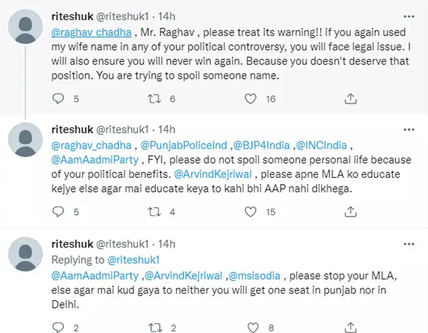Reply to the first tweet (5 replies)
Screen dimensions: 428x333
tap(59, 98)
